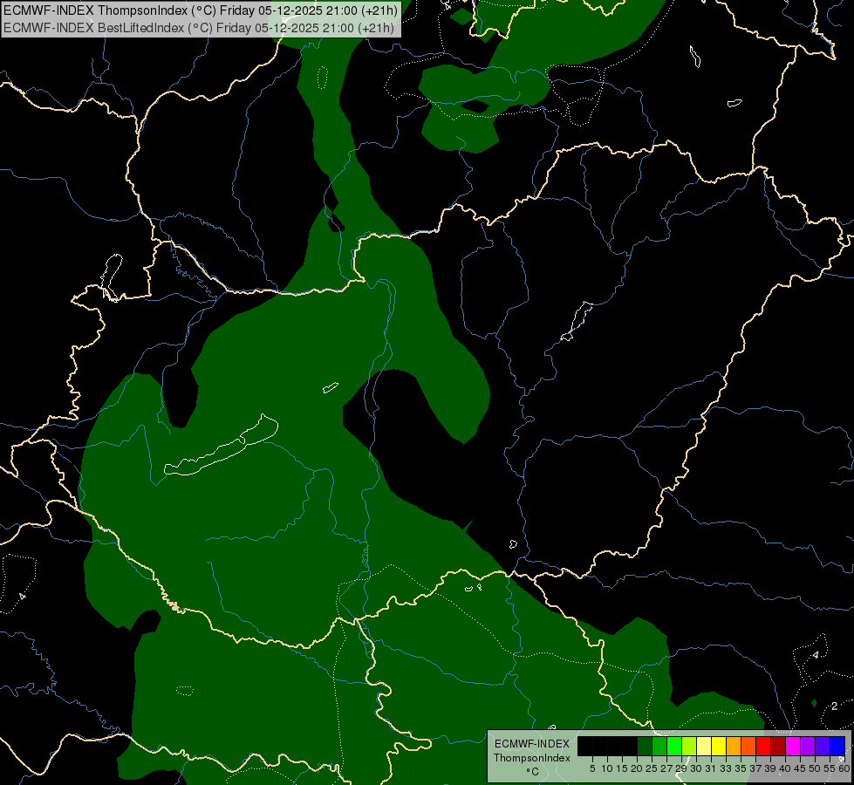Click the legend tick value '60'
Viewport: 854px width, 785px height.
tap(844, 768)
